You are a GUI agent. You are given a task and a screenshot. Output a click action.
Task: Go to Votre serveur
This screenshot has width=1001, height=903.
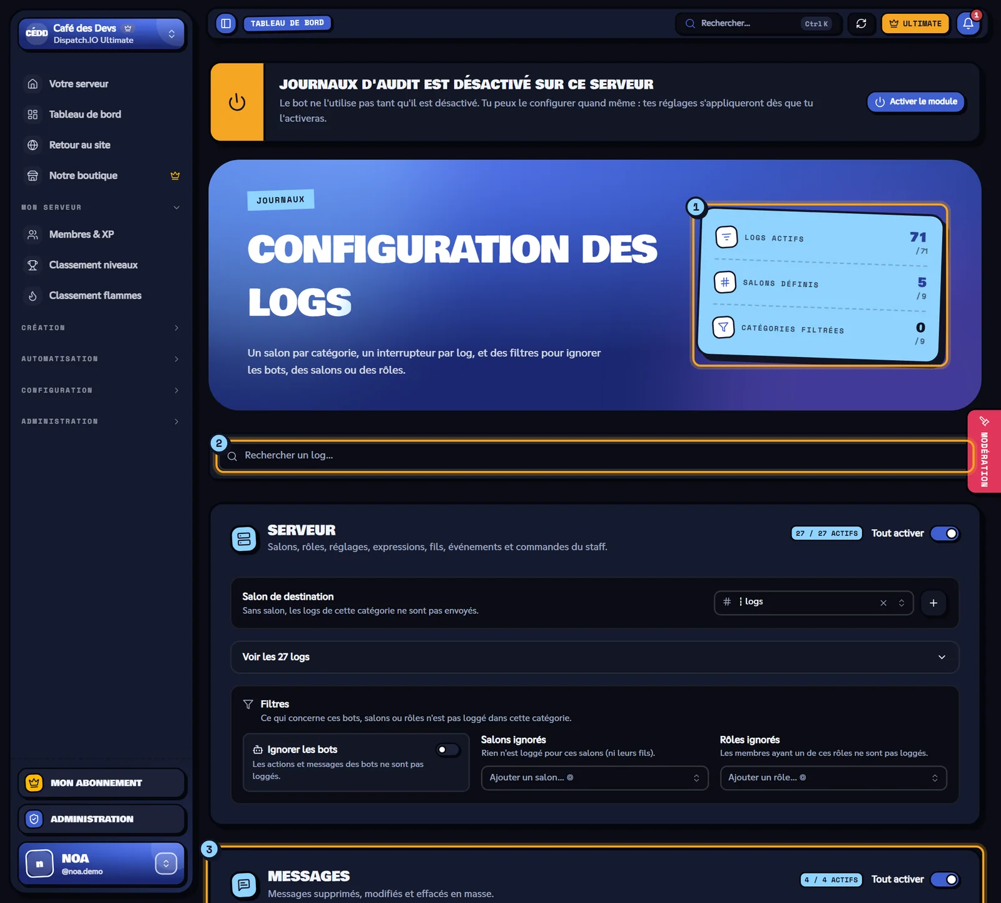(x=100, y=84)
